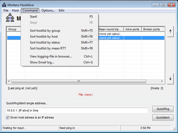The image size is (178, 133).
Task: Click '[Last ping at: (not yet)]' text
Action: [x=23, y=88]
